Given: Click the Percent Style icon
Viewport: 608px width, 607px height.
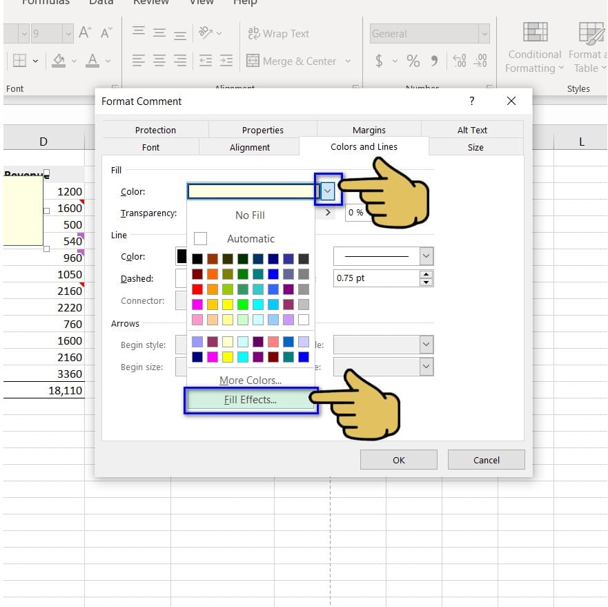Looking at the screenshot, I should [x=413, y=61].
